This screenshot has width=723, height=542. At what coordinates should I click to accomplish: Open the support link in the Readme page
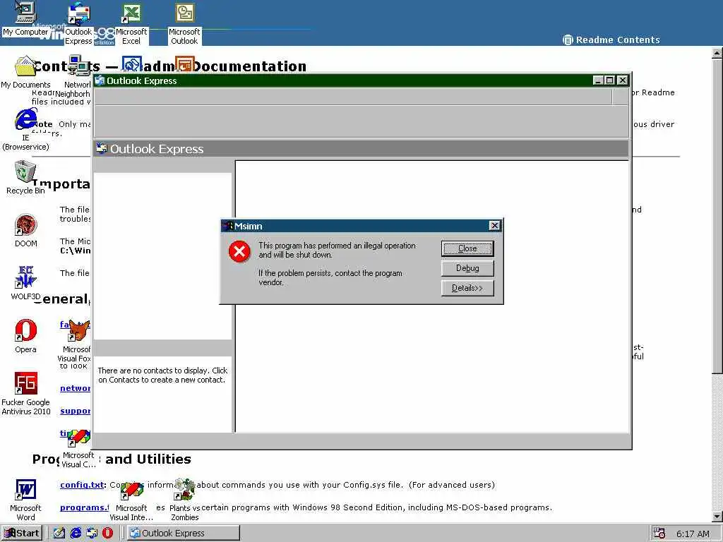pos(75,411)
